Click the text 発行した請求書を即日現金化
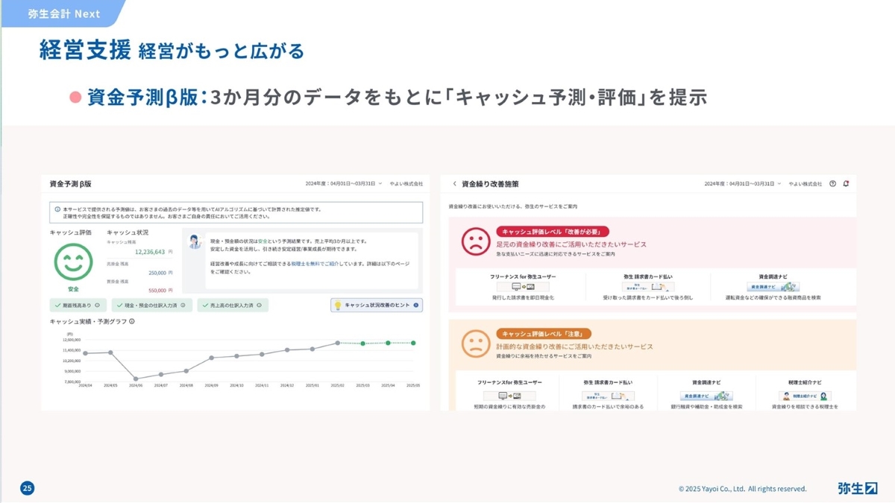Screen dimensions: 895x503 tap(523, 297)
